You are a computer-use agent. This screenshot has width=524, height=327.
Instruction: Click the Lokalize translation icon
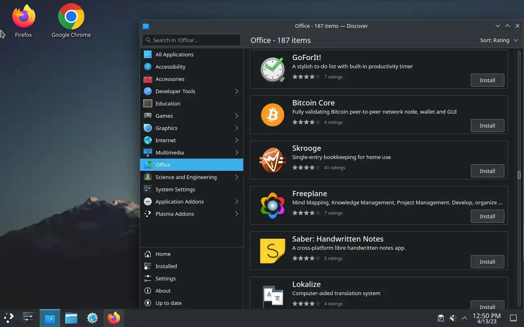[273, 296]
